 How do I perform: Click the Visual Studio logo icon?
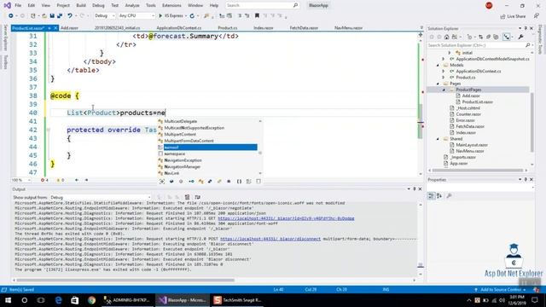7,6
